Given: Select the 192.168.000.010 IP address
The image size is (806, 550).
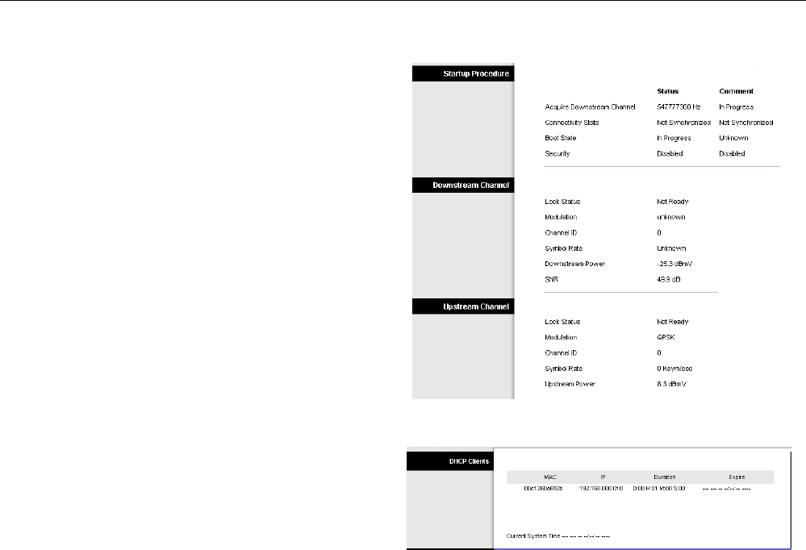Looking at the screenshot, I should point(601,489).
